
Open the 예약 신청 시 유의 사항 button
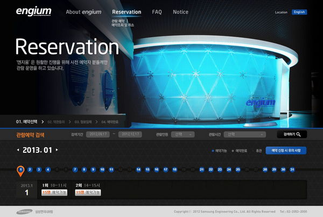coord(286,151)
